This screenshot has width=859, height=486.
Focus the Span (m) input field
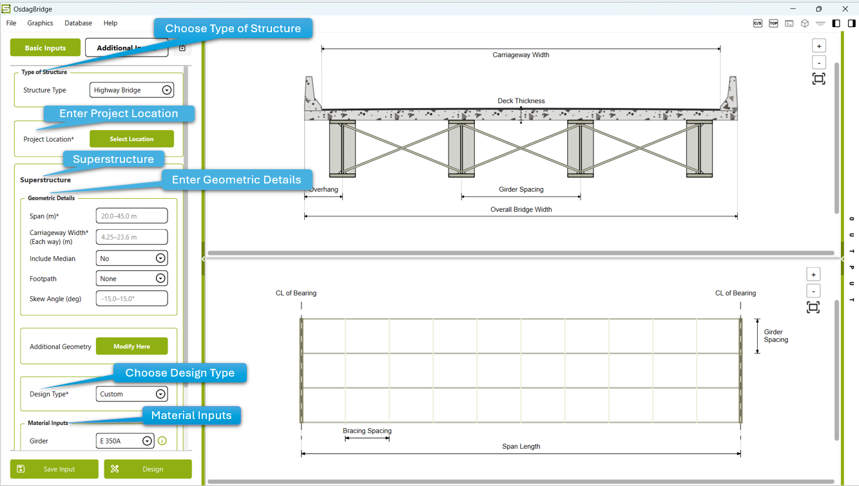coord(131,216)
